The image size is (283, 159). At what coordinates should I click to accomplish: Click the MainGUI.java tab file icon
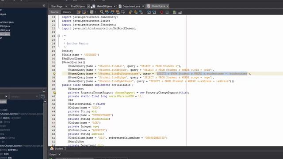[94, 6]
